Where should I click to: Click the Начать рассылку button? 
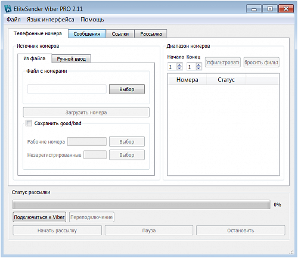point(57,231)
